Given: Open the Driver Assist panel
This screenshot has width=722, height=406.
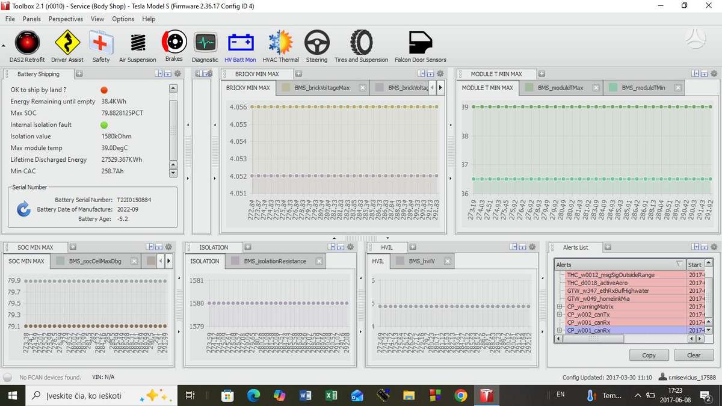Looking at the screenshot, I should pyautogui.click(x=67, y=47).
